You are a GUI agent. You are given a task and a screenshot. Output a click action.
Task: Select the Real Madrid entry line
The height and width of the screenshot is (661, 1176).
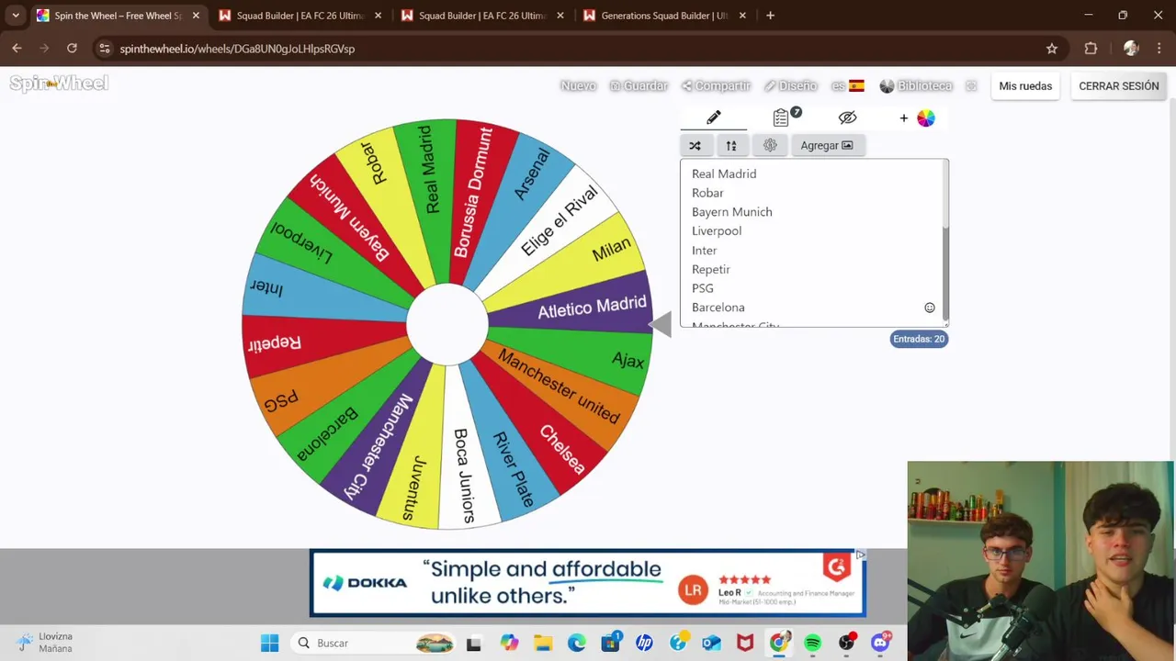pyautogui.click(x=724, y=174)
